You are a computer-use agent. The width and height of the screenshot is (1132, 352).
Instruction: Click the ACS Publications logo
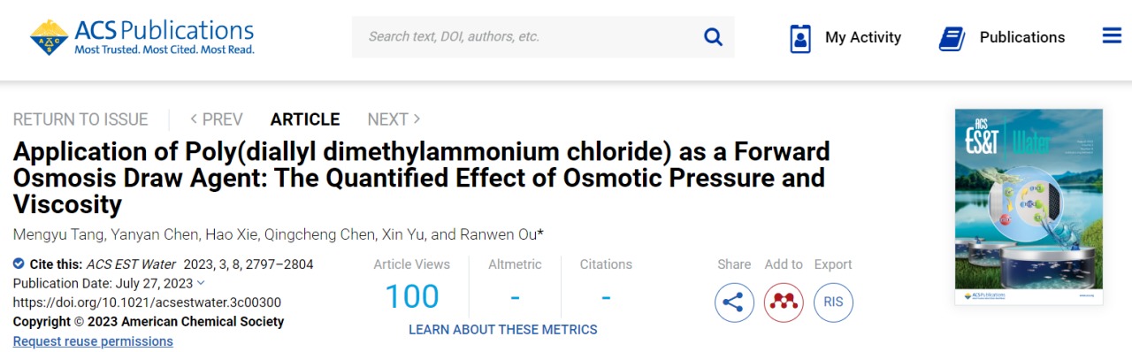click(x=142, y=37)
